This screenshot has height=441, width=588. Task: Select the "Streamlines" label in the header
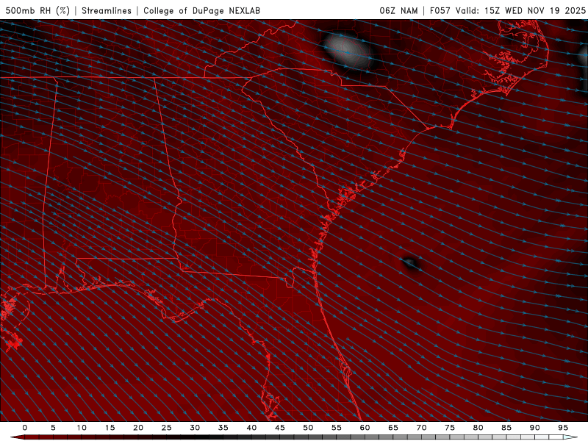[107, 10]
